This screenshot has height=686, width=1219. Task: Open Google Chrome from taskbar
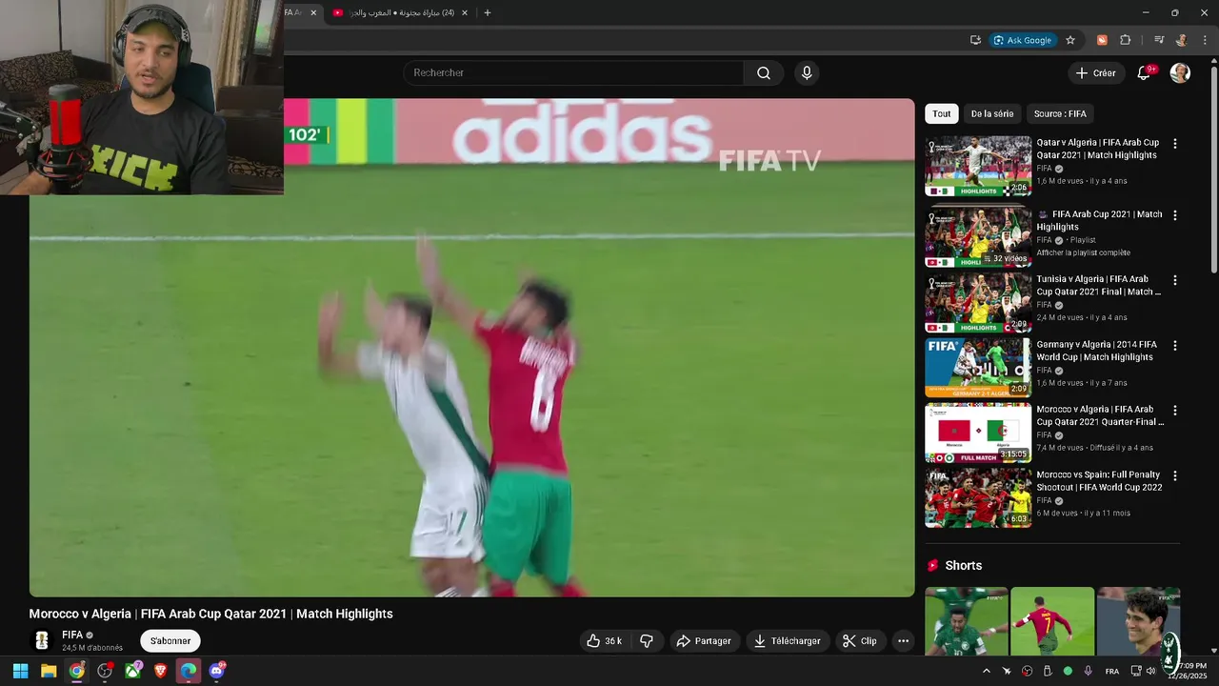76,671
